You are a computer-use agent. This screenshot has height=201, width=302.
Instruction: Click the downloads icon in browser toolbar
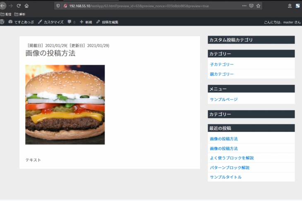click(290, 6)
